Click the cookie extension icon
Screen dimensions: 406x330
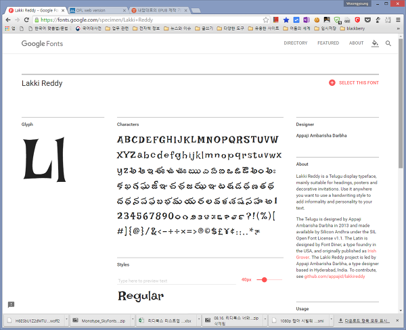[317, 20]
